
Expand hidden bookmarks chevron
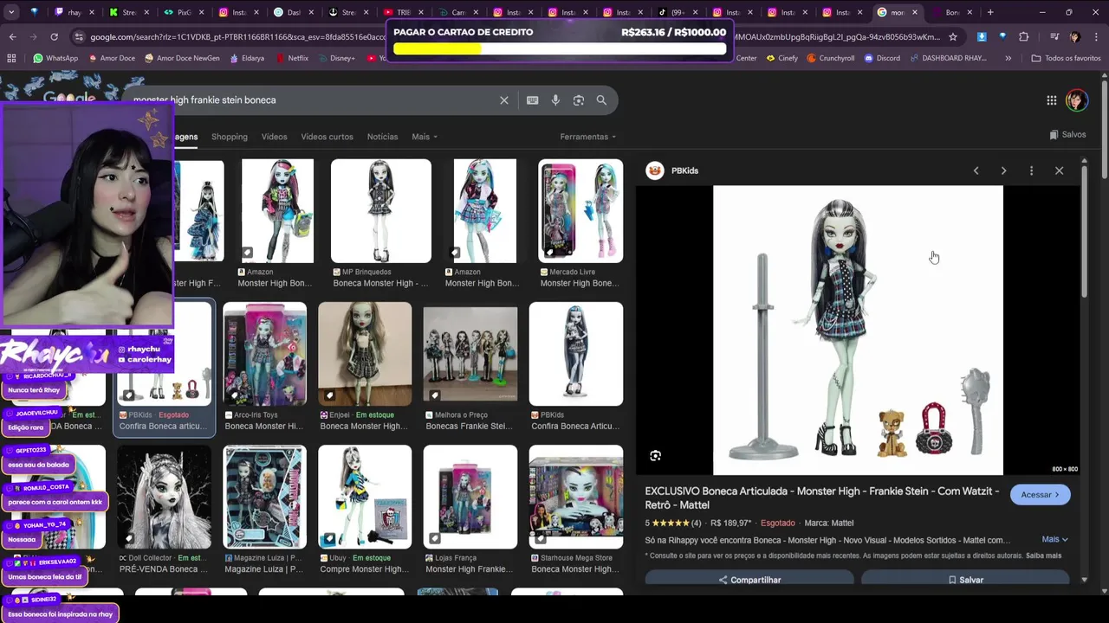(x=1008, y=58)
